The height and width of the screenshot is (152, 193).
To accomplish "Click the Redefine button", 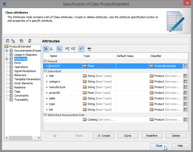I will pos(152,136).
